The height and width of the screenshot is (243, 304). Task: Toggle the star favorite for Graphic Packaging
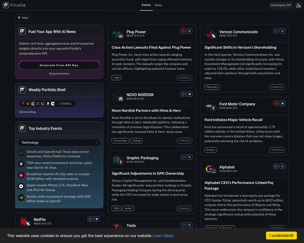click(190, 157)
